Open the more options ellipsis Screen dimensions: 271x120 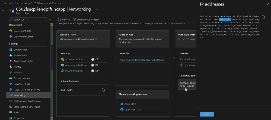click(97, 9)
